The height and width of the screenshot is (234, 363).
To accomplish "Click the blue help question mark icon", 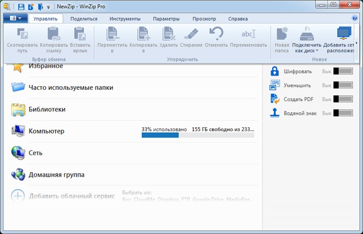I will 356,18.
